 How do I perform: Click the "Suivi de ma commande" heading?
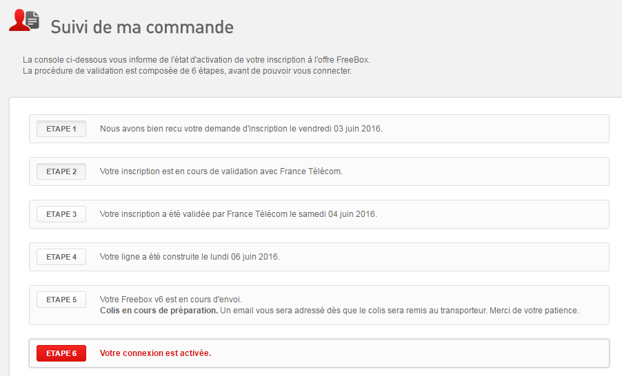pos(142,27)
